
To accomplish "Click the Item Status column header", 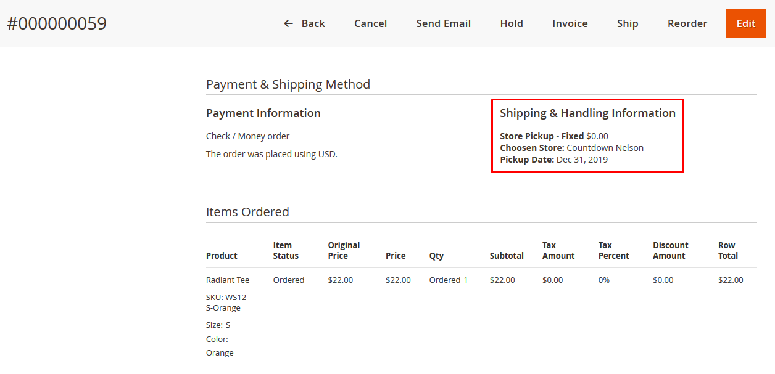I will [286, 250].
